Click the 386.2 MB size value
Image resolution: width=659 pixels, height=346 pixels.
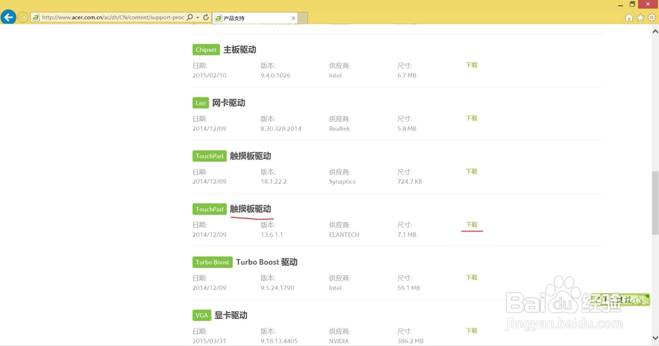pyautogui.click(x=410, y=341)
